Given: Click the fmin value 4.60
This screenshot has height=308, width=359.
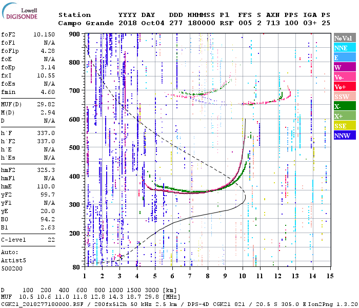Looking at the screenshot, I should (48, 92).
